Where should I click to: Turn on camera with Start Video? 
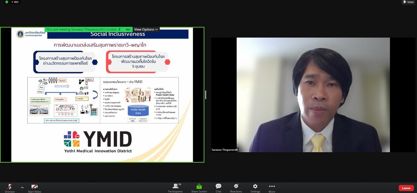coord(34,188)
